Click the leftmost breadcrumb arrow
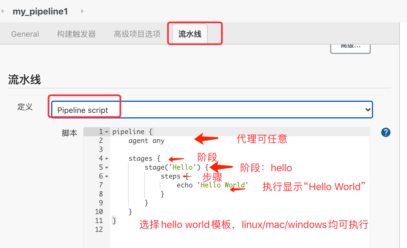 tap(3, 11)
